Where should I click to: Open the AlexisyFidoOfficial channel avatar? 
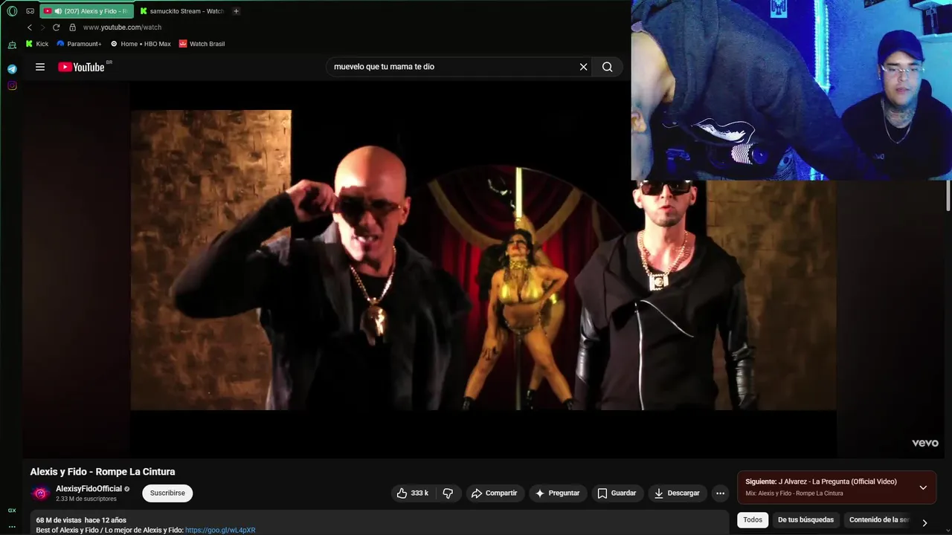[x=40, y=493]
